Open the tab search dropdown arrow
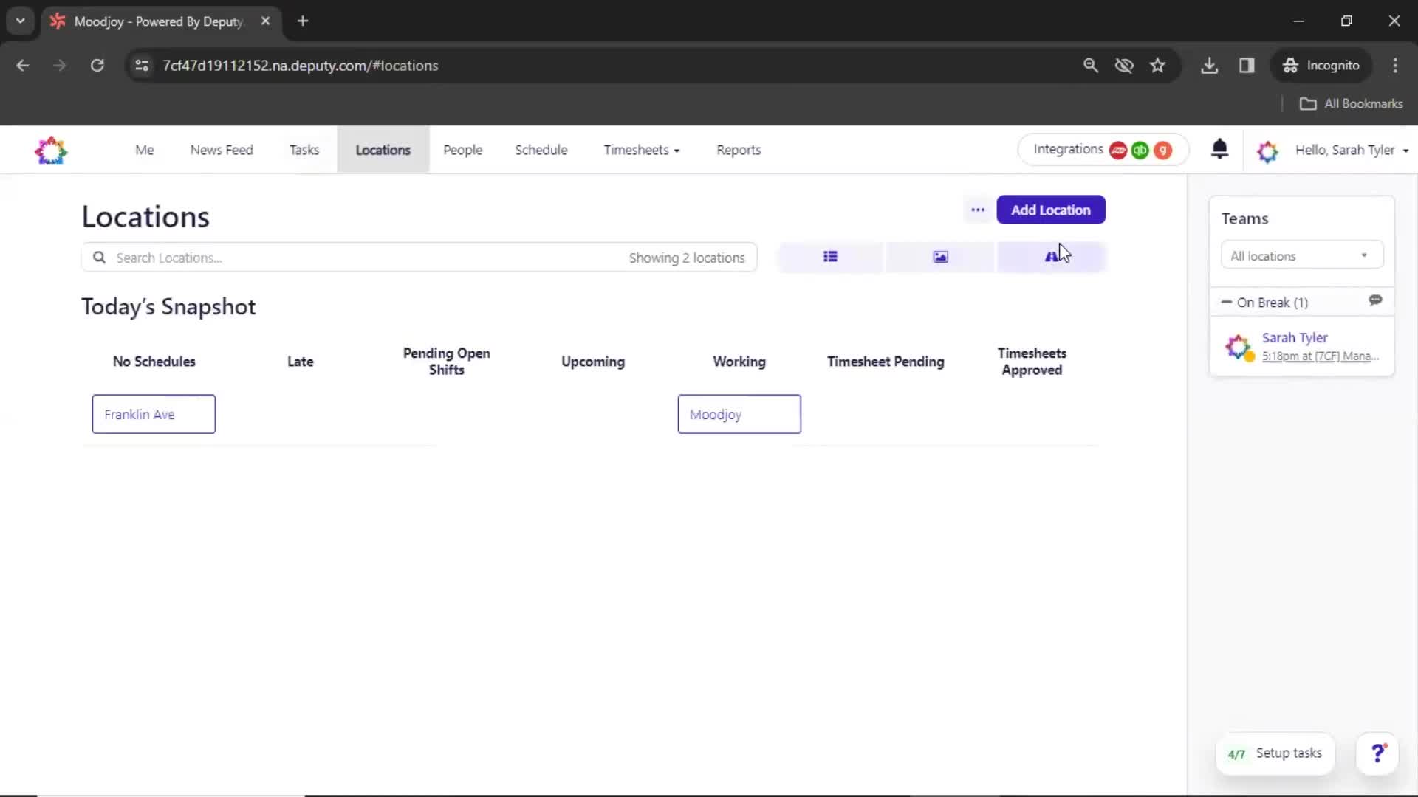1418x797 pixels. click(x=21, y=21)
